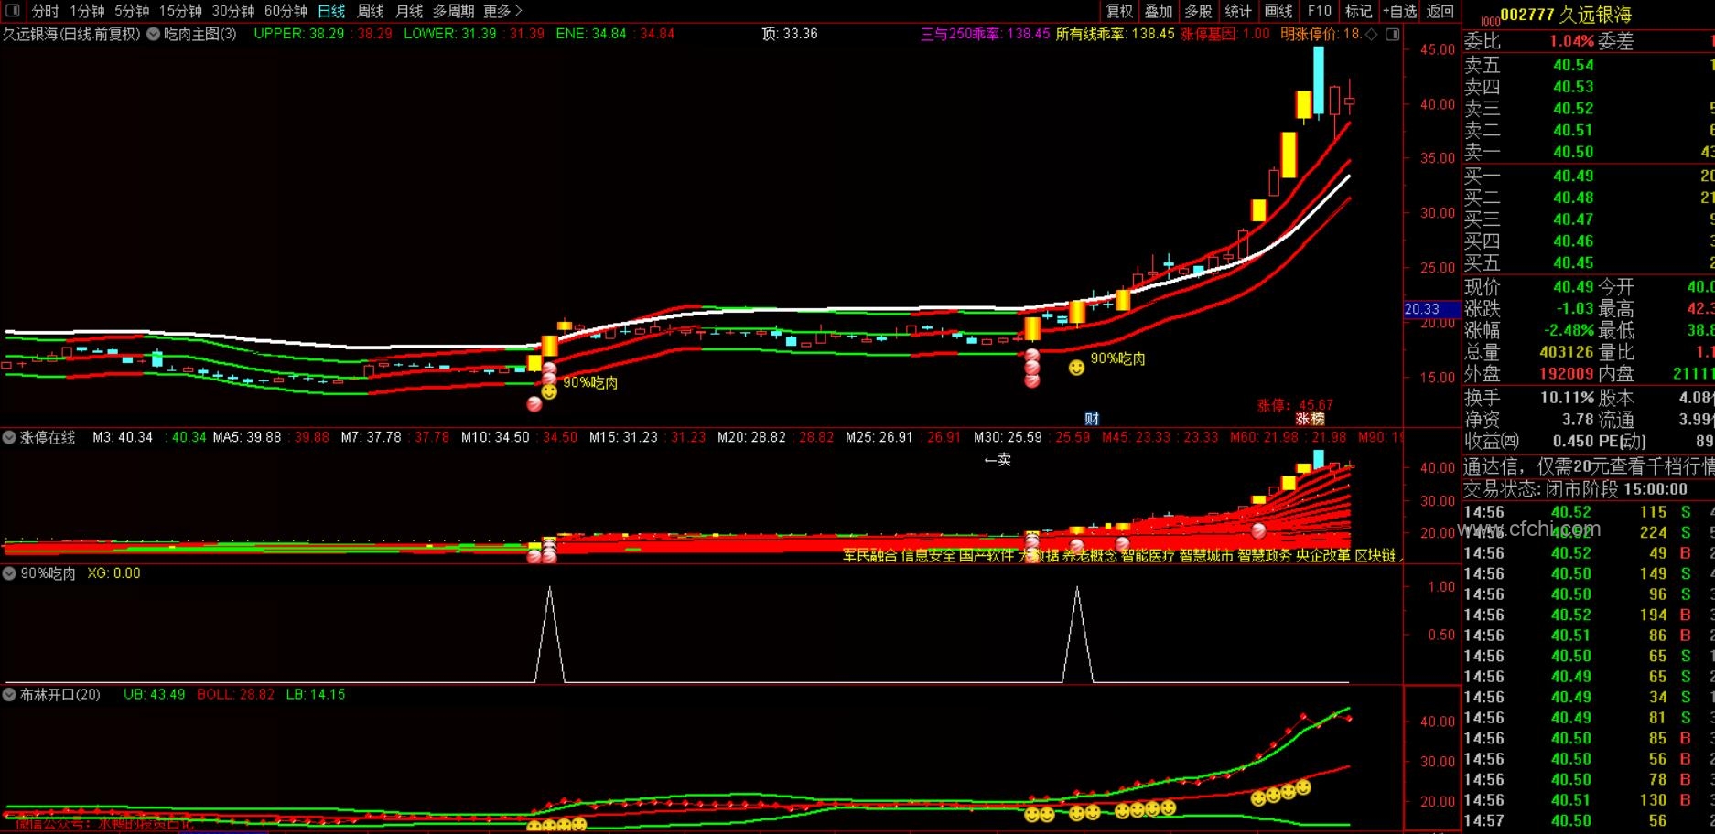Switch to the 1分钟 period tab

point(87,11)
